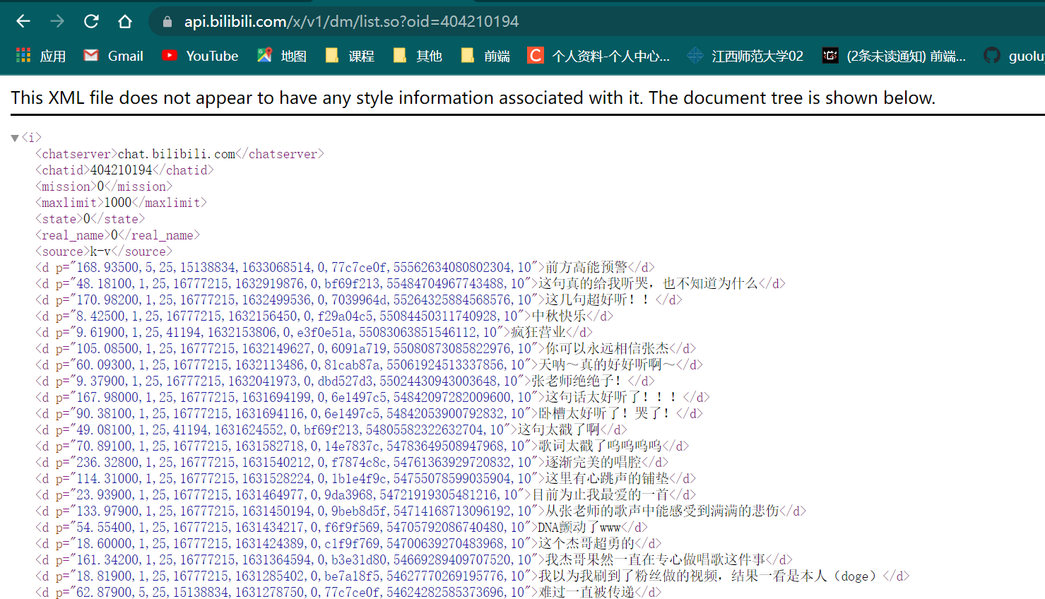Image resolution: width=1045 pixels, height=599 pixels.
Task: Select the comment 逐渐完美的唱腔
Action: click(594, 463)
